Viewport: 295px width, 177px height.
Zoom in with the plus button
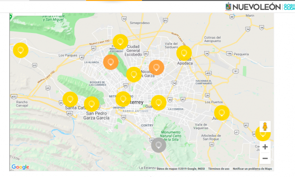pyautogui.click(x=265, y=147)
